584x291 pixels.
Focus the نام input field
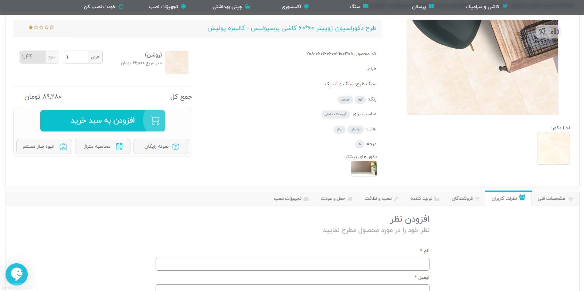pyautogui.click(x=292, y=264)
